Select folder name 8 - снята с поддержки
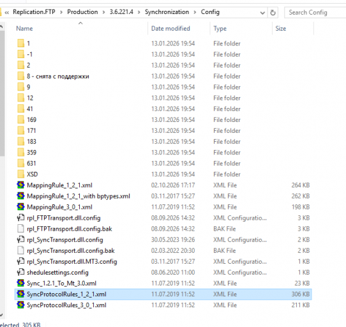Image resolution: width=346 pixels, height=327 pixels. (58, 76)
